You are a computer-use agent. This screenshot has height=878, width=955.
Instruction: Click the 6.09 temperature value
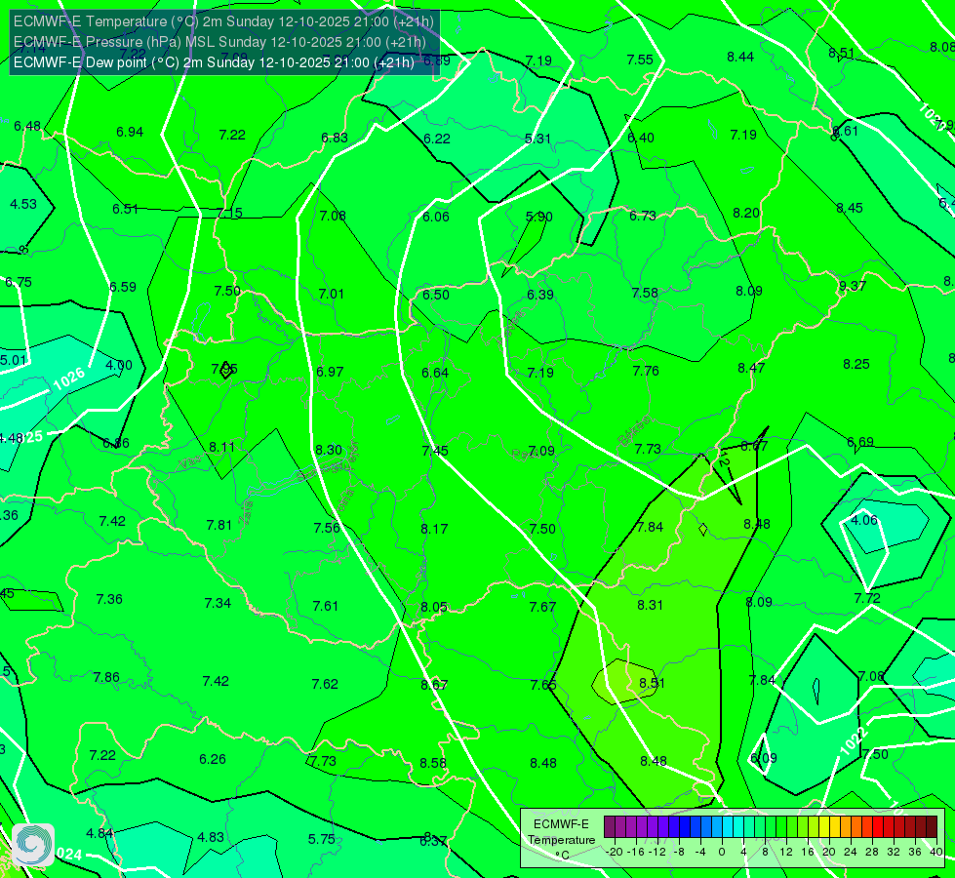(x=763, y=759)
